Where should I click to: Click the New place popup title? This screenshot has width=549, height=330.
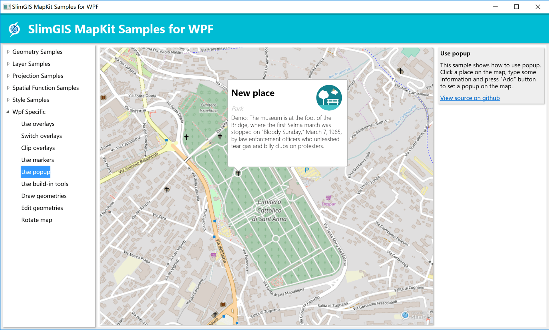(253, 93)
